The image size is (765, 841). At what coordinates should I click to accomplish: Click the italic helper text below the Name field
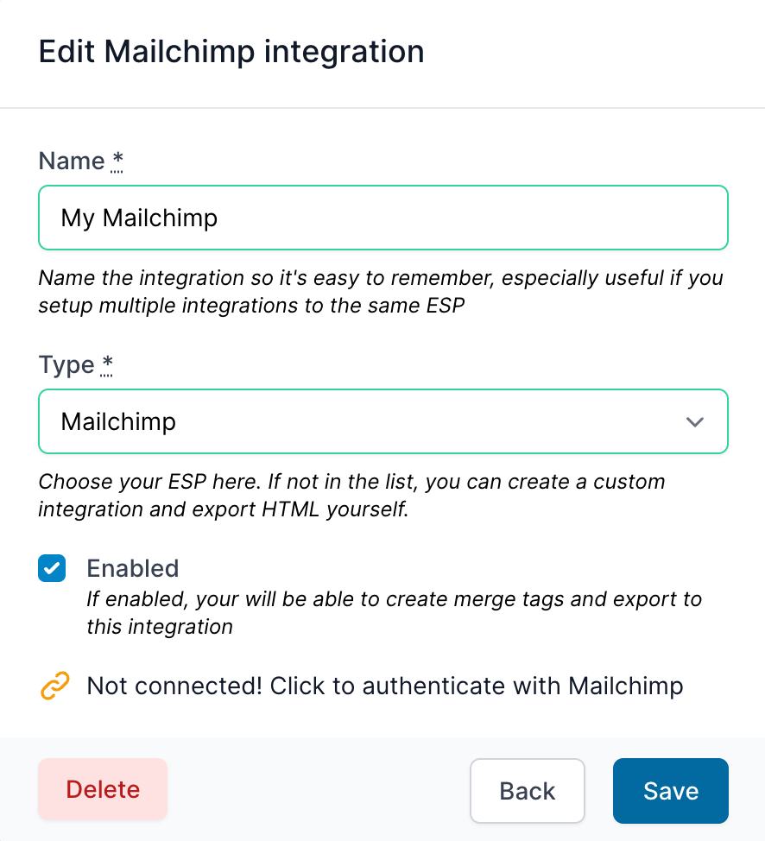(x=380, y=292)
